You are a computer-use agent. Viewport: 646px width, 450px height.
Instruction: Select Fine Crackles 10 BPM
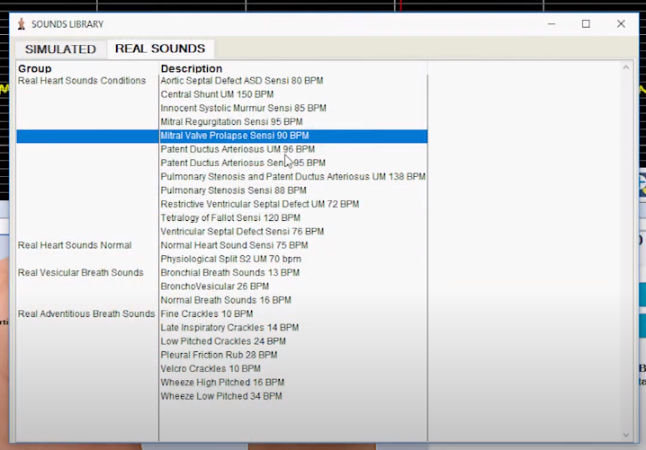(207, 313)
